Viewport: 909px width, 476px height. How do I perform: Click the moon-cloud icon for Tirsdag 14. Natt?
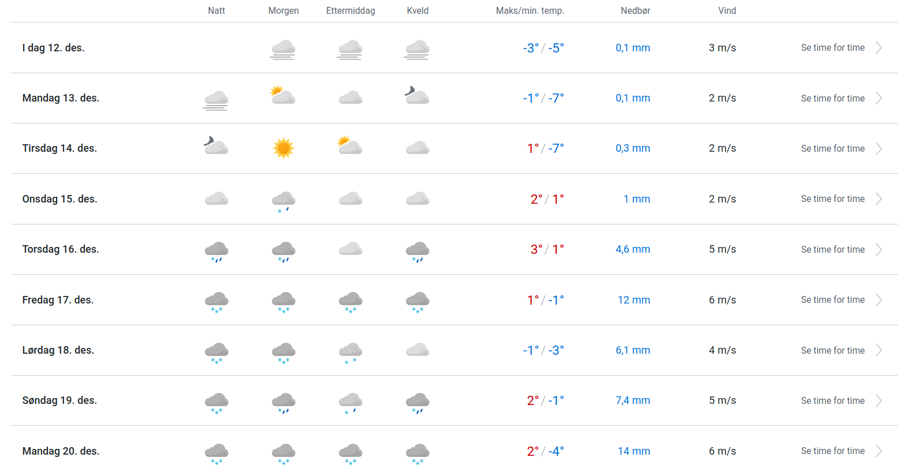tap(216, 146)
